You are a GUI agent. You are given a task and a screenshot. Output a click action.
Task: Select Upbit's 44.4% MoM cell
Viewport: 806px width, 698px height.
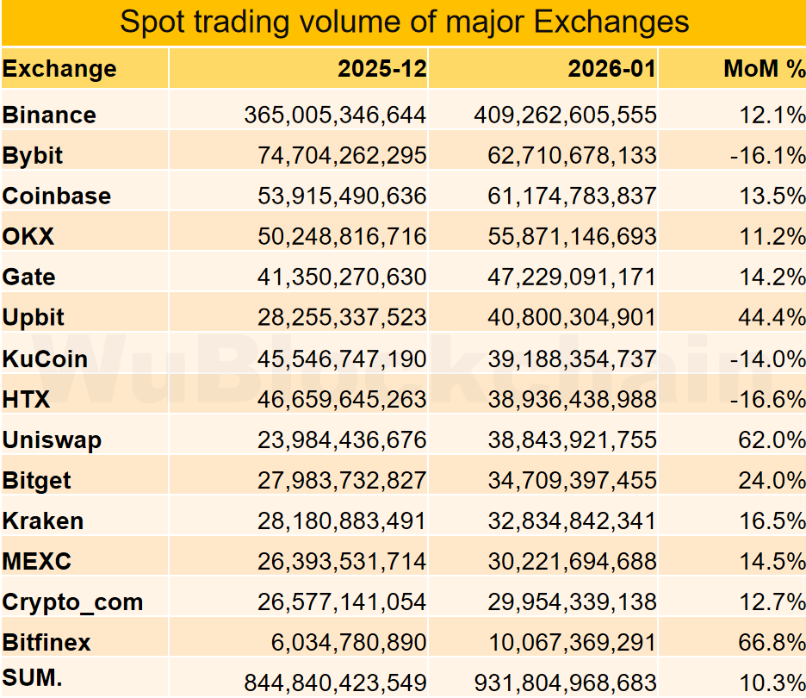[772, 317]
